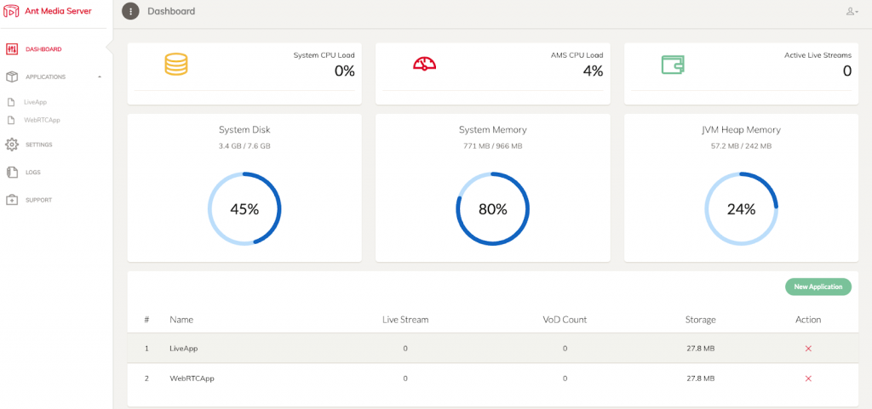Open the user account dropdown

pyautogui.click(x=852, y=11)
